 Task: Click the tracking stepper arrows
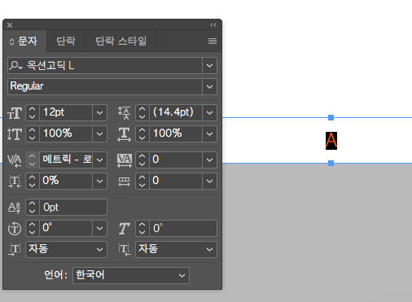[142, 160]
